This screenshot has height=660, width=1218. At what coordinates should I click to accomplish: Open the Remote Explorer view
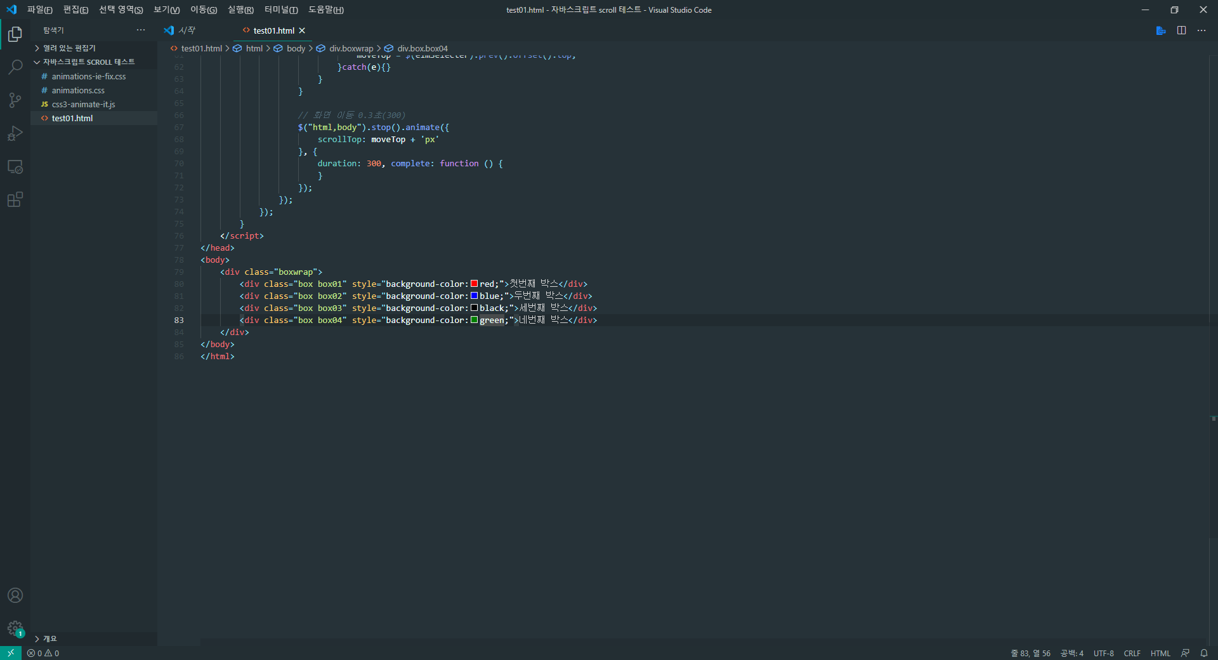tap(15, 166)
